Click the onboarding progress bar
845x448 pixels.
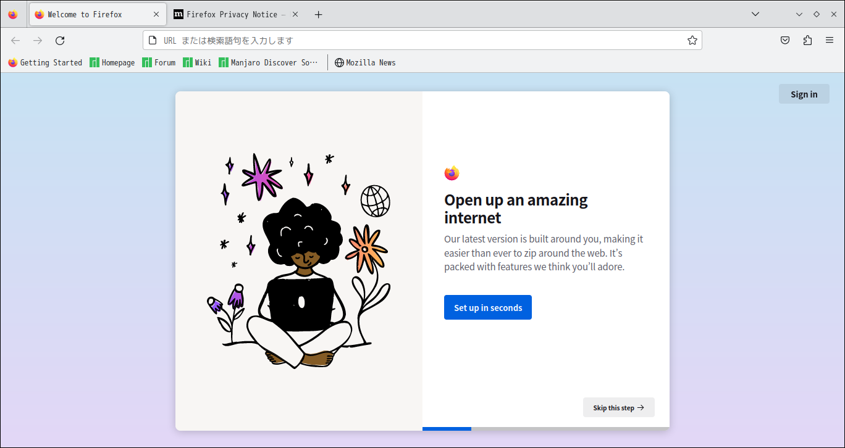(x=546, y=429)
